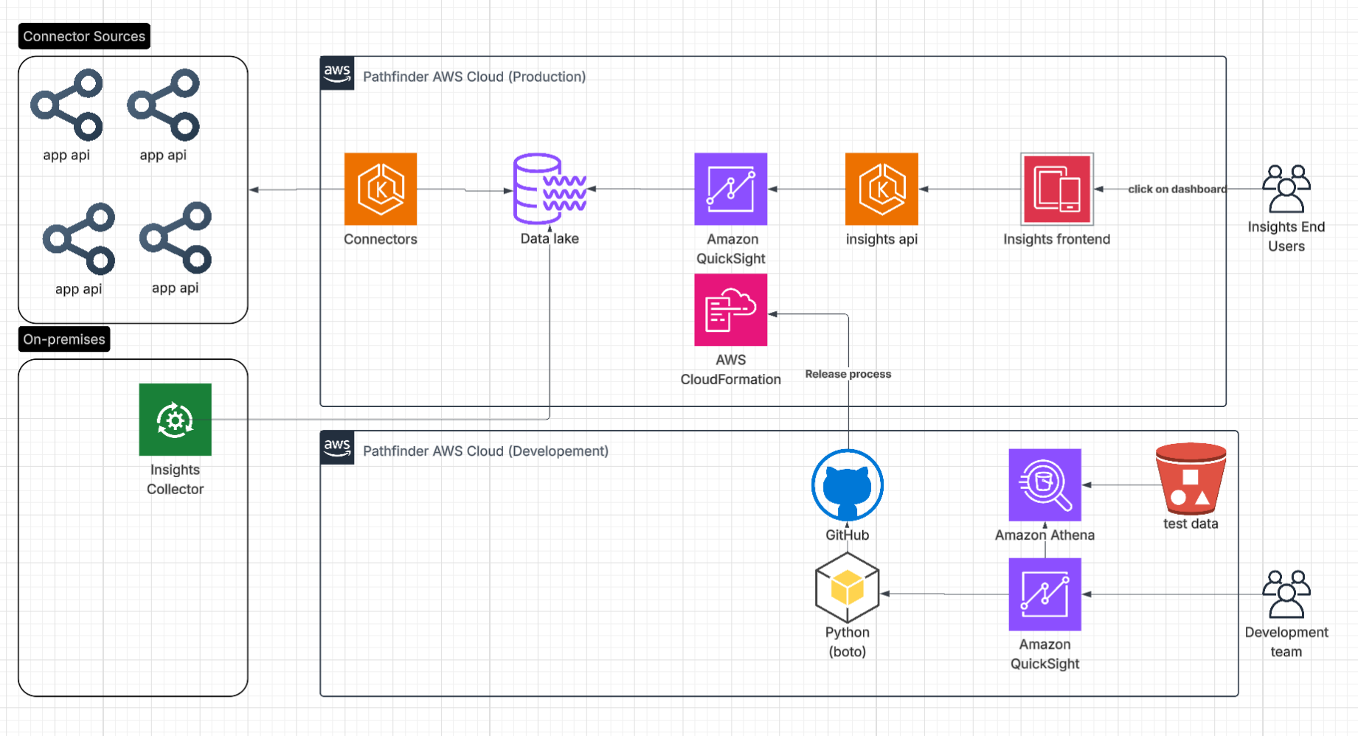
Task: Click the orange insights api icon
Action: point(881,189)
